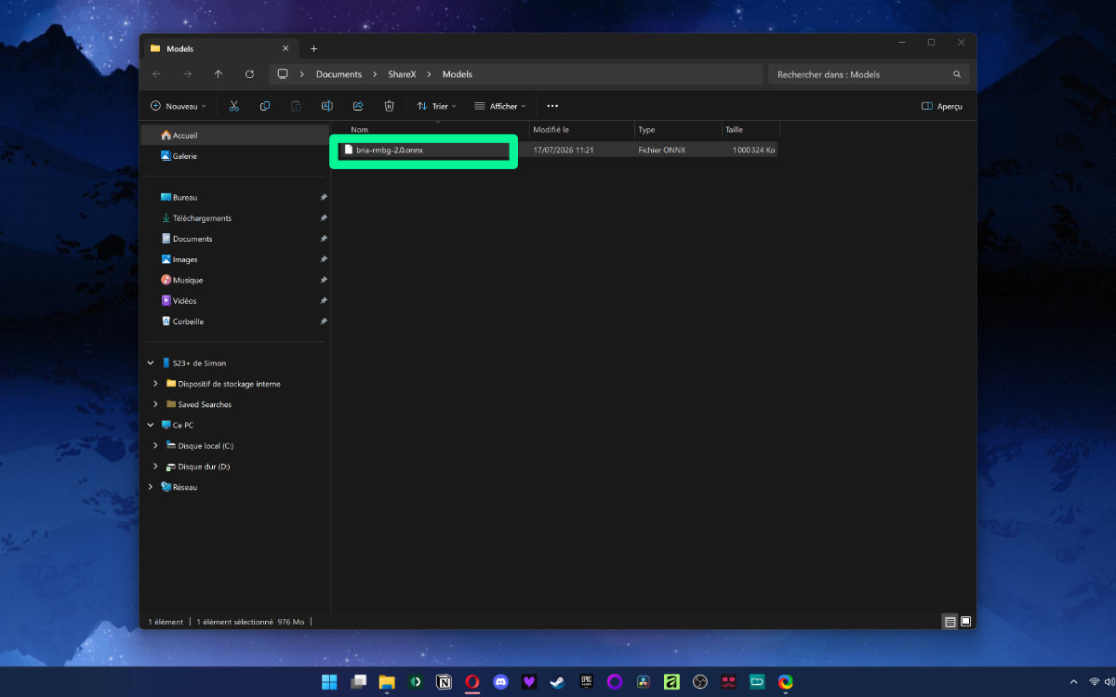Expand the Saved Searches node
This screenshot has height=697, width=1116.
[155, 404]
